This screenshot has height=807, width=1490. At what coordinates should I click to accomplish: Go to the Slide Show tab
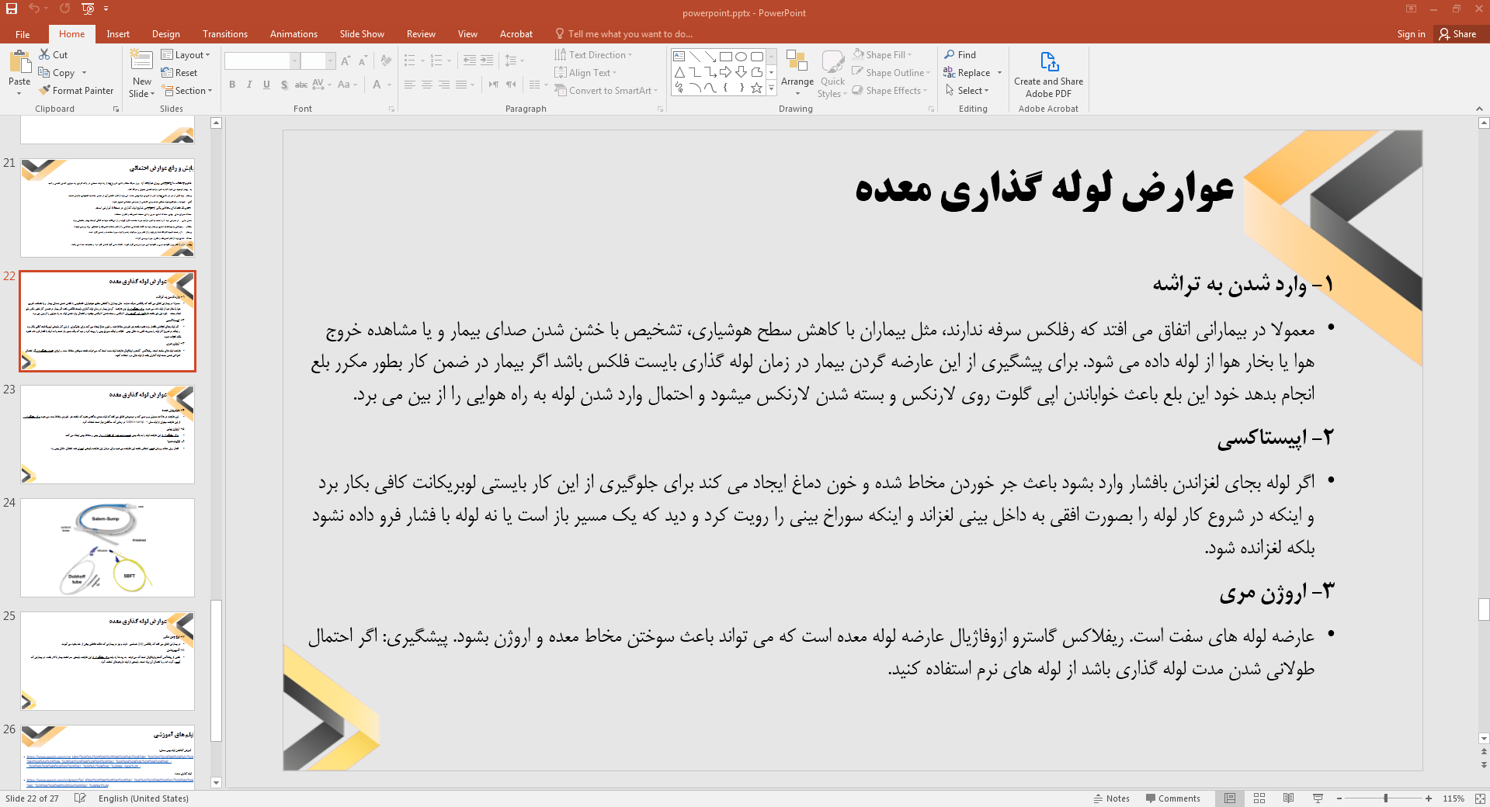point(362,34)
